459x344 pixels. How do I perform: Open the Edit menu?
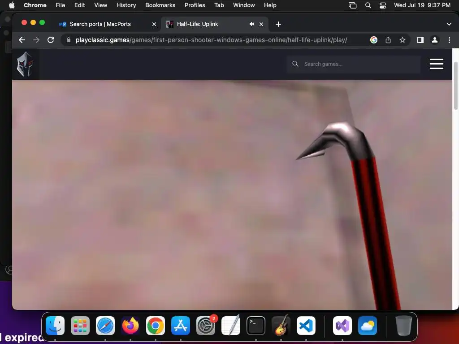79,5
